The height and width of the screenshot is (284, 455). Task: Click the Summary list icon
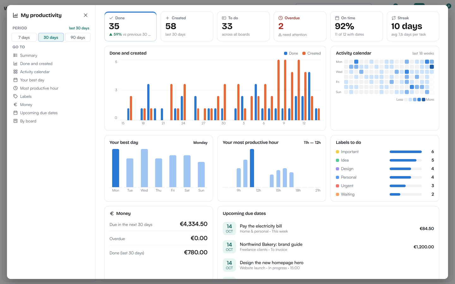pyautogui.click(x=15, y=55)
